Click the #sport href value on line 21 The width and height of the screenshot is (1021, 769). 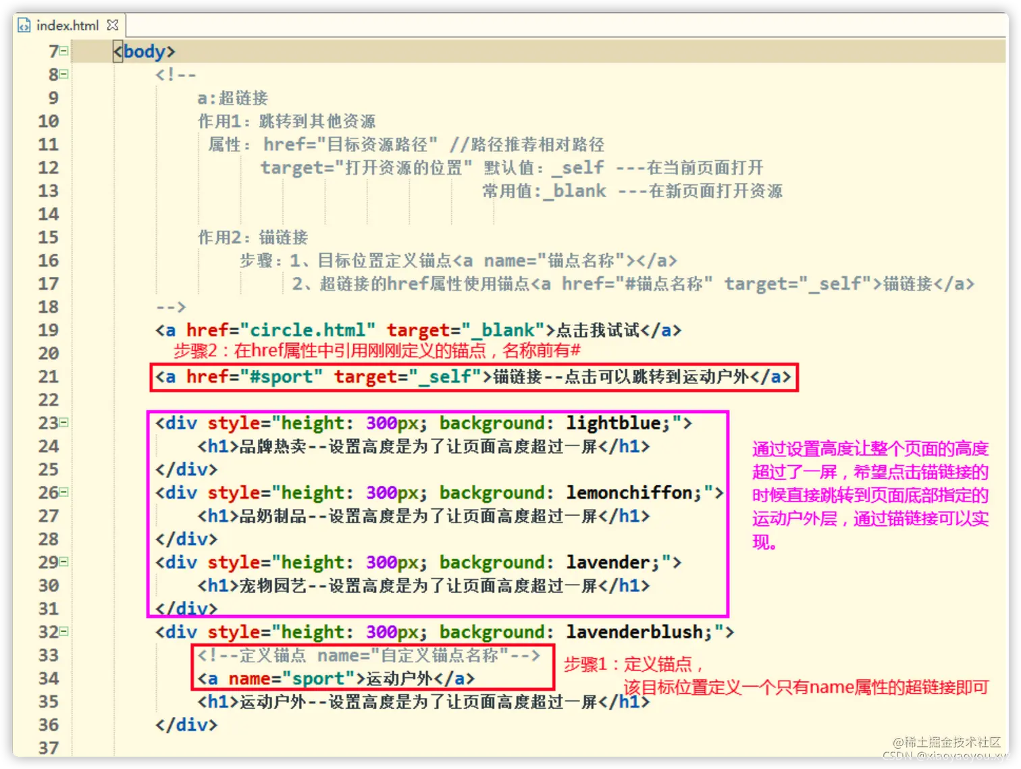click(282, 377)
